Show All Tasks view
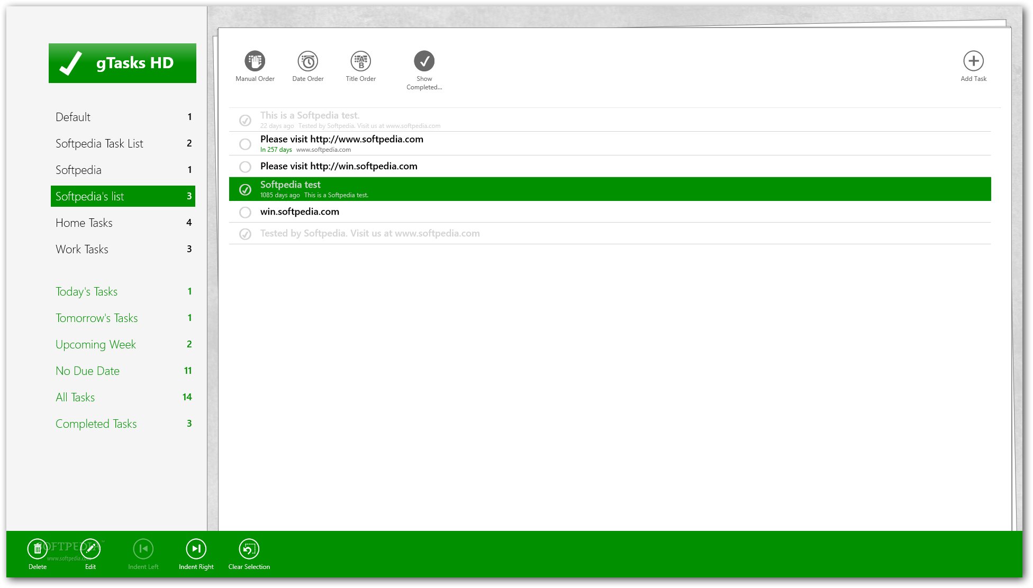 coord(123,397)
